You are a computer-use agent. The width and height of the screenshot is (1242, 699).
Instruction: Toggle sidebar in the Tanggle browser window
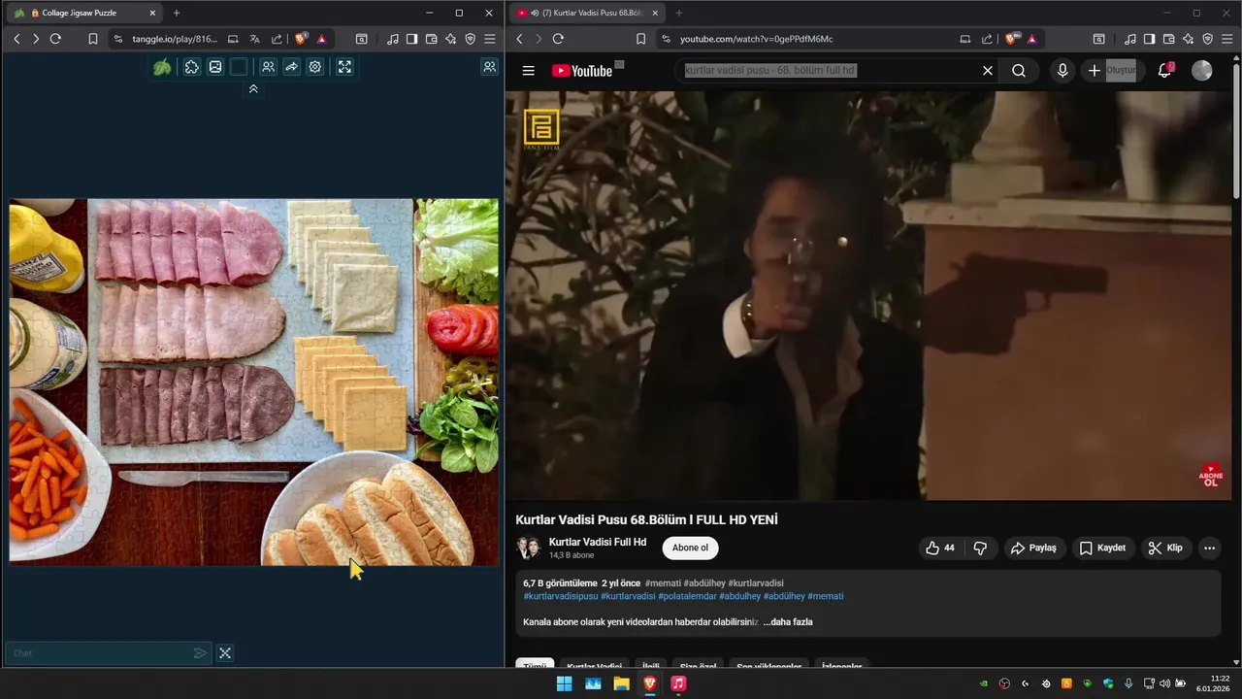pos(411,39)
